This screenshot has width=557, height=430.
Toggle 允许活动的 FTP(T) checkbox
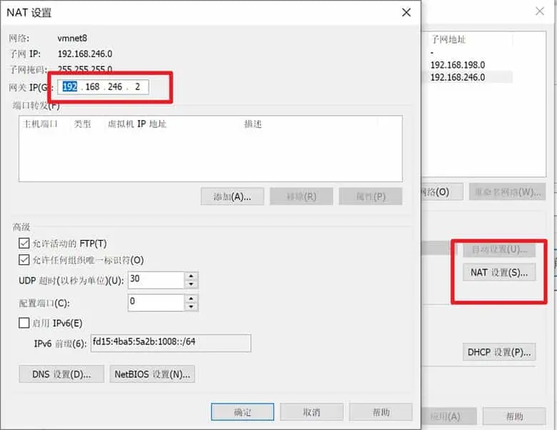point(24,244)
